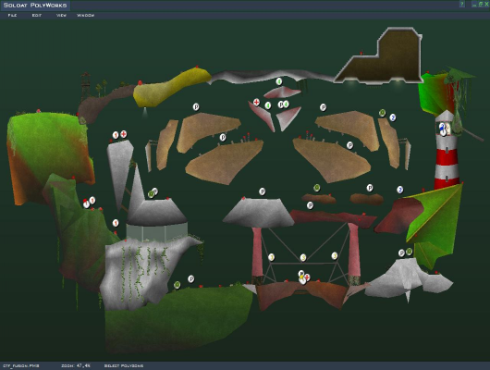
Task: Click the zoom percentage in status bar
Action: [76, 365]
